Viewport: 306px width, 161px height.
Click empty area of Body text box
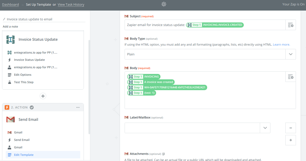point(205,102)
